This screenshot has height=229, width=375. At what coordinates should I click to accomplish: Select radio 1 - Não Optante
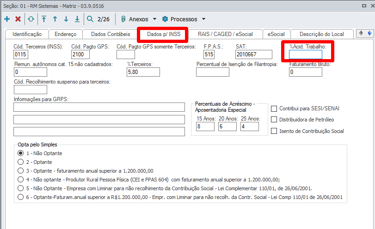point(20,153)
